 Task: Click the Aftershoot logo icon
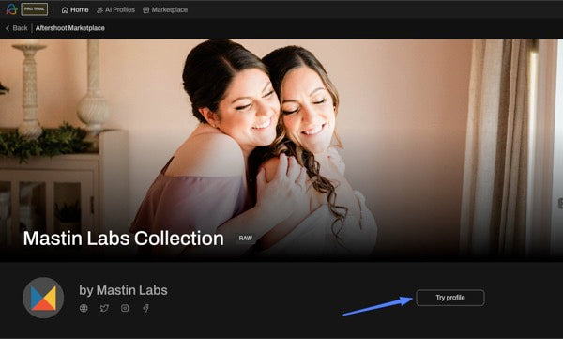coord(11,9)
